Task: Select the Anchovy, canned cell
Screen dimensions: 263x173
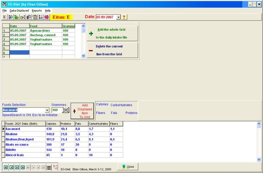Action: [x=46, y=35]
